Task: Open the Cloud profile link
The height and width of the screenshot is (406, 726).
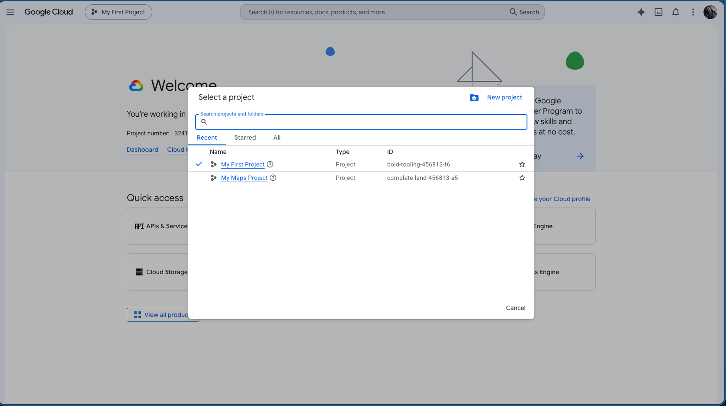Action: pyautogui.click(x=562, y=199)
